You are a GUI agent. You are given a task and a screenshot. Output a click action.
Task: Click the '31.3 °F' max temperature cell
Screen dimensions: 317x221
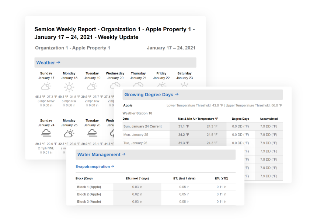[184, 143]
